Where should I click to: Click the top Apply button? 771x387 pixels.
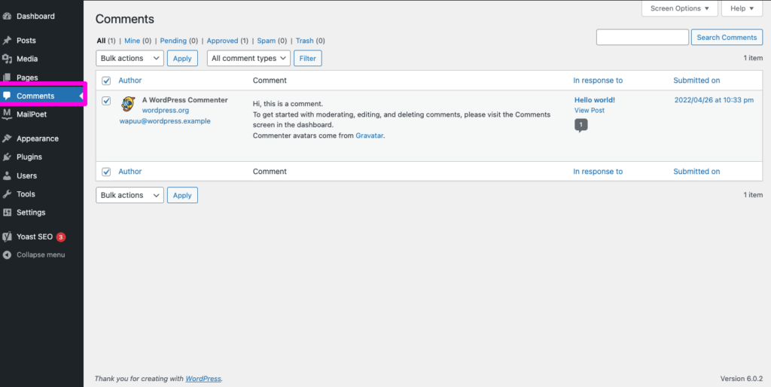182,58
